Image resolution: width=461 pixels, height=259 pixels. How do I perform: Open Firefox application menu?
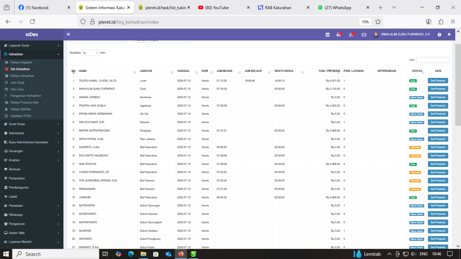(x=453, y=22)
